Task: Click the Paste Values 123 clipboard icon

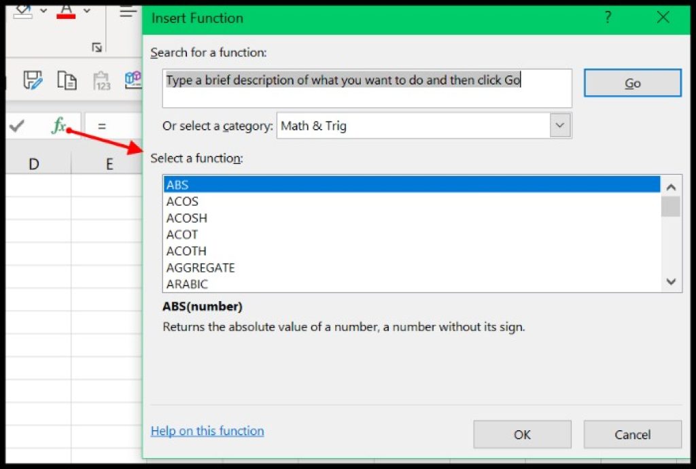Action: coord(101,80)
